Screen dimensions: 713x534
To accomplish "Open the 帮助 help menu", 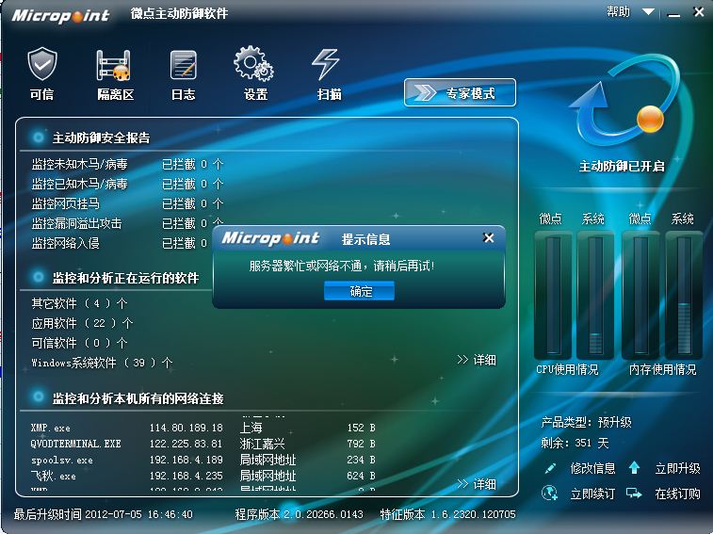I will (619, 11).
